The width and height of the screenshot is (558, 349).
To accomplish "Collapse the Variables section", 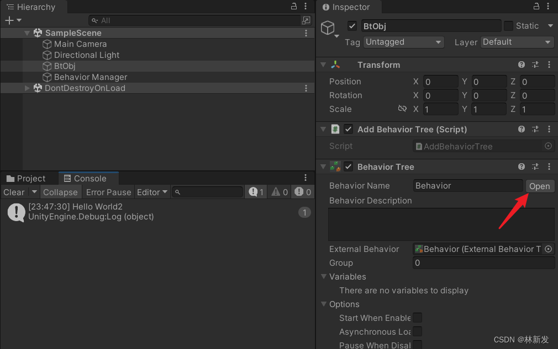I will [x=324, y=276].
